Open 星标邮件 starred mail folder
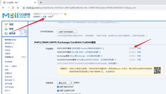Image resolution: width=166 pixels, height=94 pixels. 8,43
